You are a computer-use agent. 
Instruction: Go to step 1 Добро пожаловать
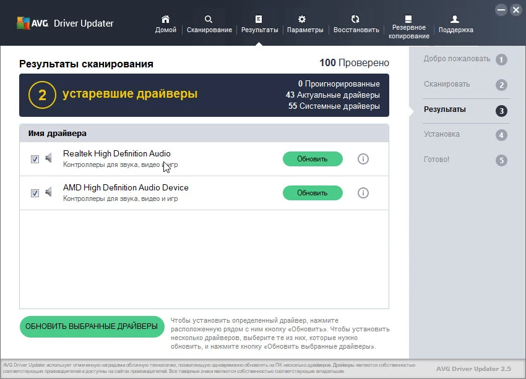[465, 59]
